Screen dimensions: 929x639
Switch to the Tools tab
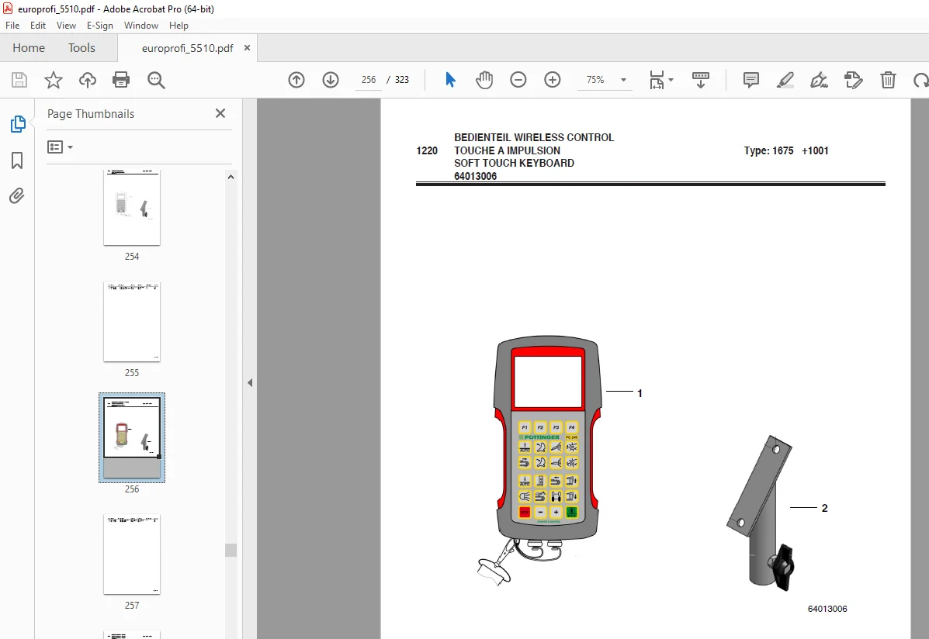coord(81,48)
